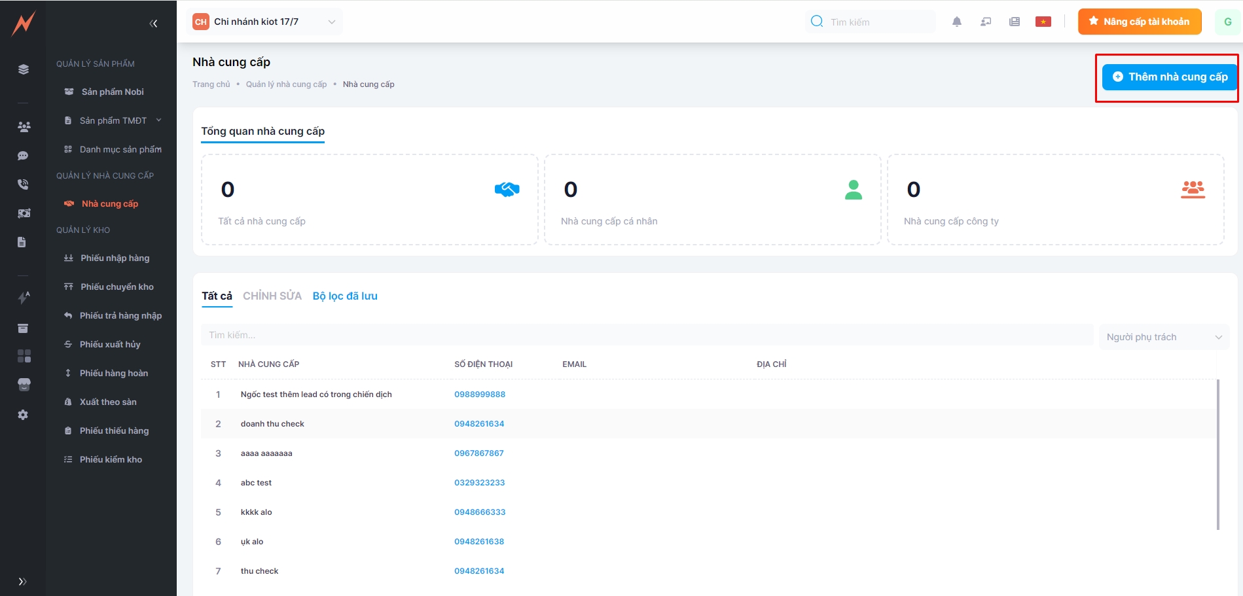1243x596 pixels.
Task: Click the chat bubble icon in sidebar
Action: coord(23,156)
